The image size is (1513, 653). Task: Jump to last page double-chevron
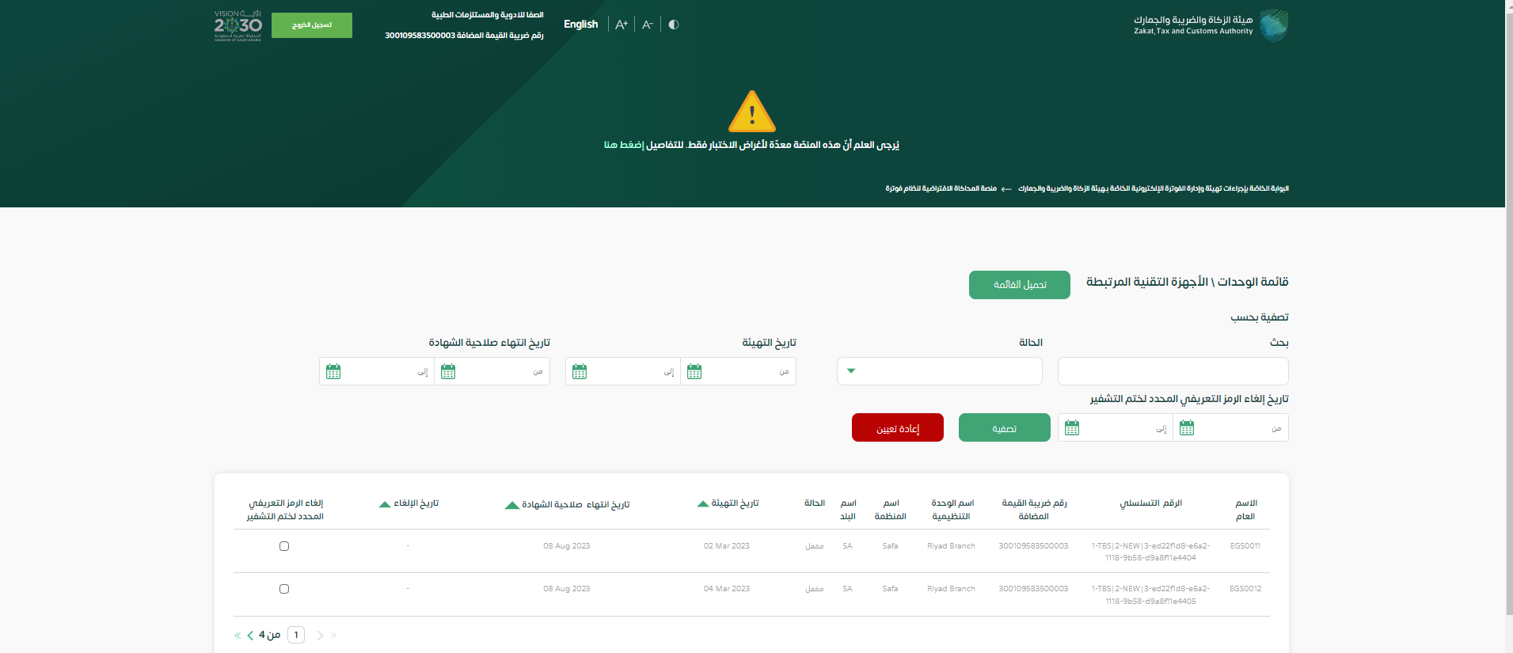(x=238, y=636)
